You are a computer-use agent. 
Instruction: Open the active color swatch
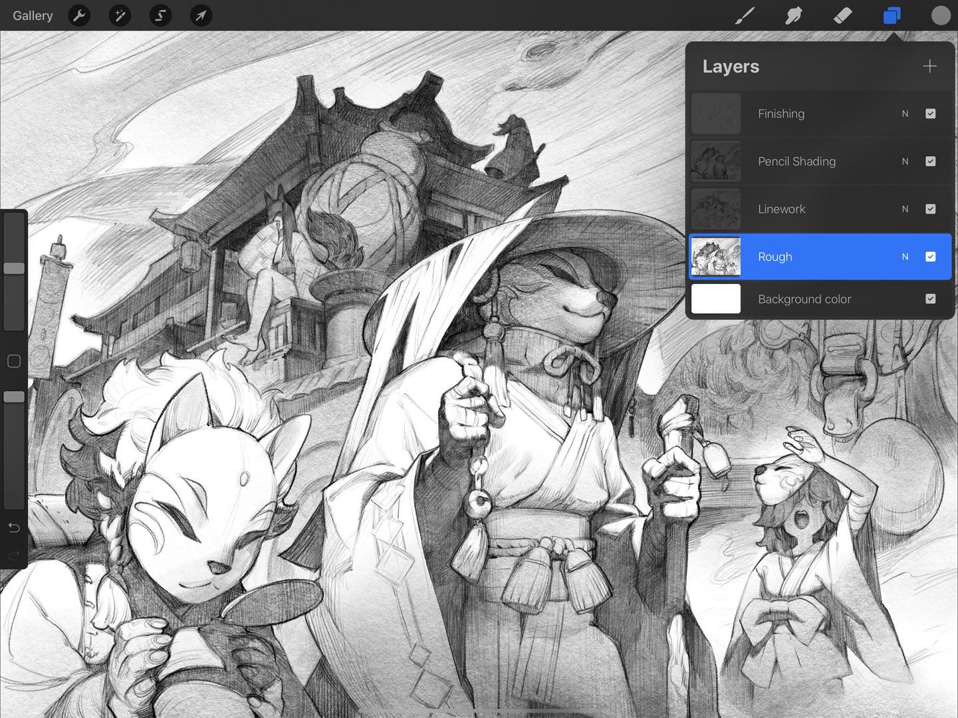click(940, 15)
